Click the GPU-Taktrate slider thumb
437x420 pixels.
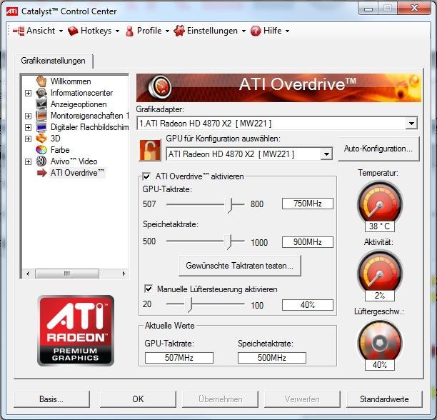coord(228,206)
